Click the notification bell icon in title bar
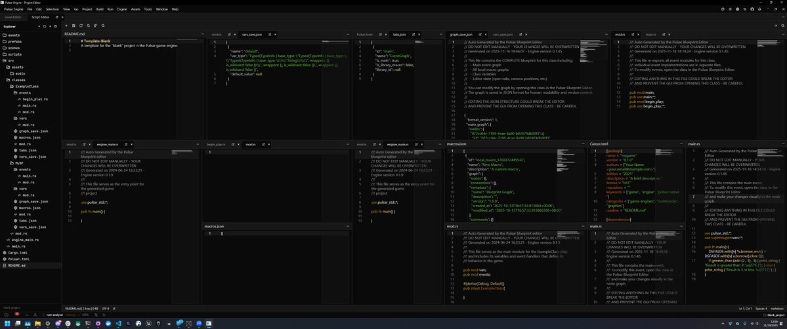Image resolution: width=787 pixels, height=329 pixels. 759,9
